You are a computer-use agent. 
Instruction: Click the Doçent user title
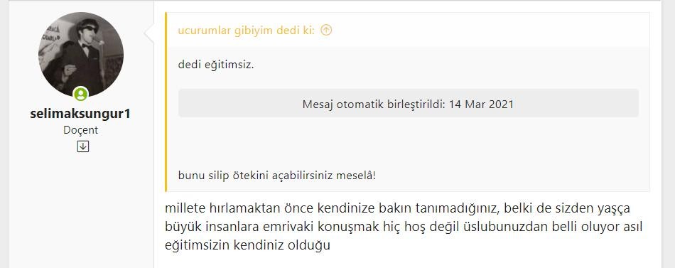pyautogui.click(x=80, y=129)
